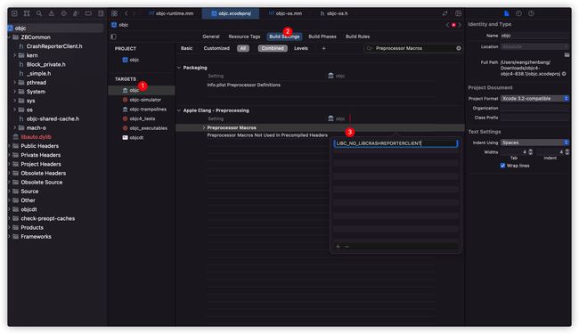Open the Project Format dropdown
579x334 pixels.
click(534, 99)
